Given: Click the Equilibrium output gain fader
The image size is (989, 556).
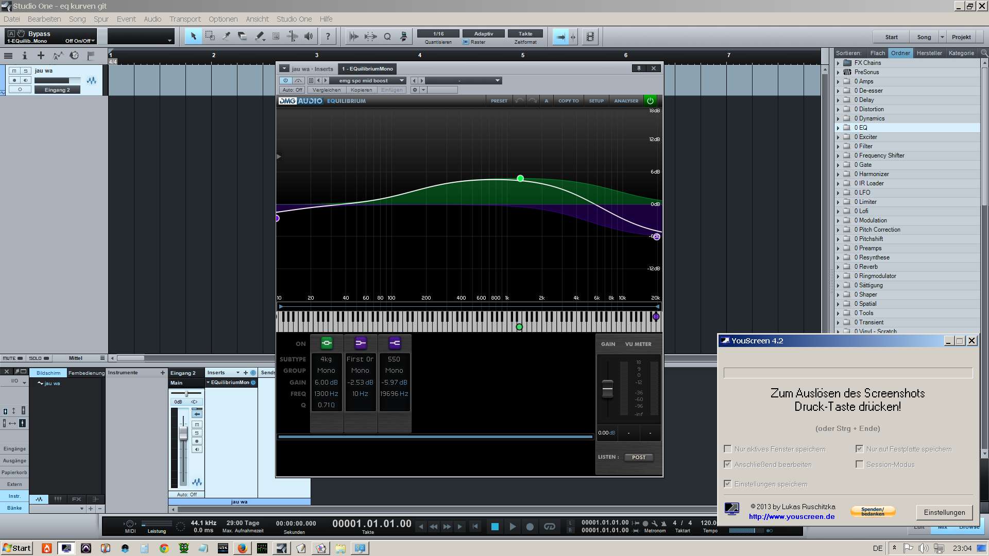Looking at the screenshot, I should (x=608, y=389).
